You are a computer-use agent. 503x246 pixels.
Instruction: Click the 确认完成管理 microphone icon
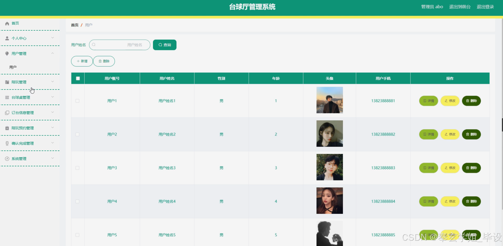[x=7, y=143]
